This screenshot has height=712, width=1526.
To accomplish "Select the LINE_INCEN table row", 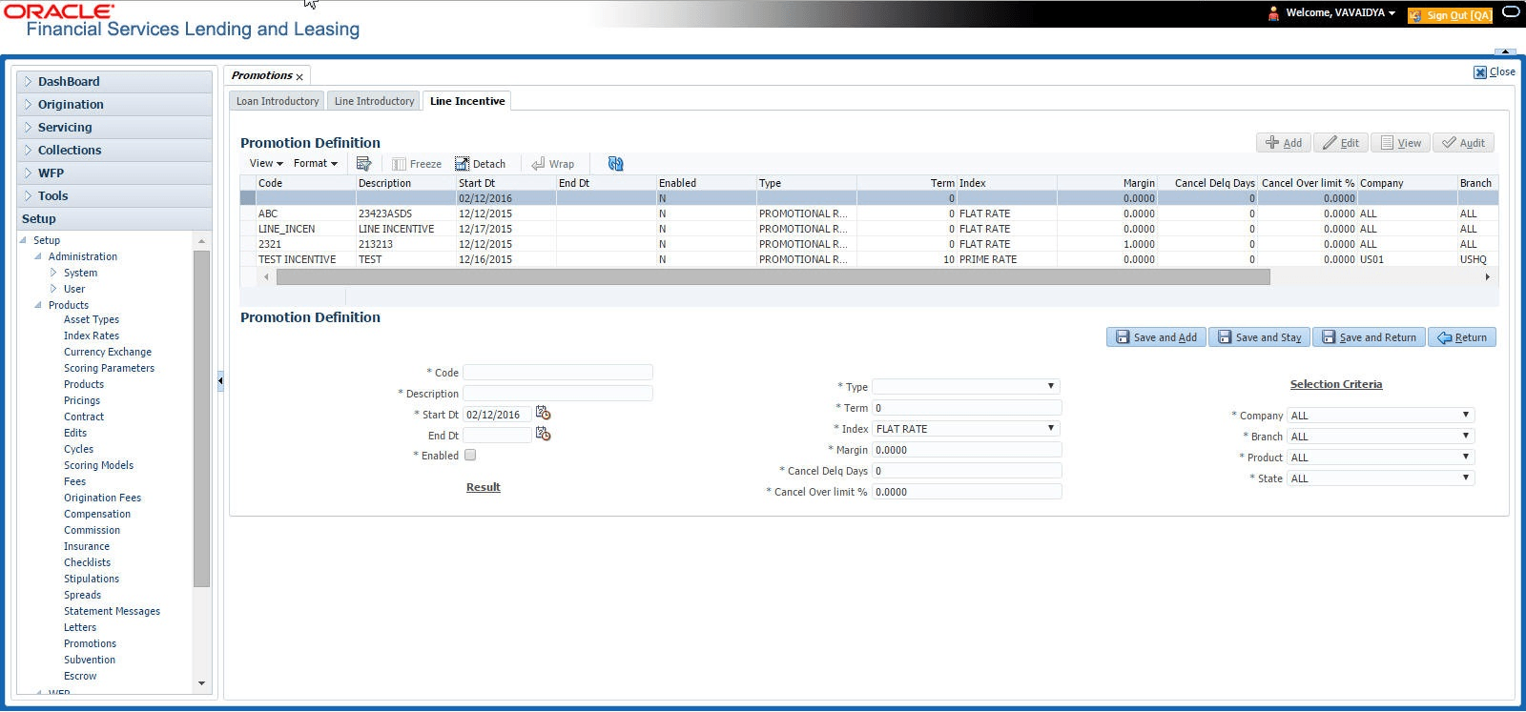I will coord(869,229).
